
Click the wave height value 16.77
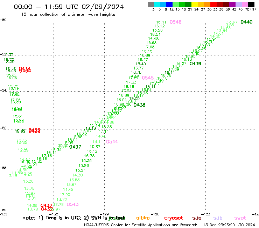[139, 68]
